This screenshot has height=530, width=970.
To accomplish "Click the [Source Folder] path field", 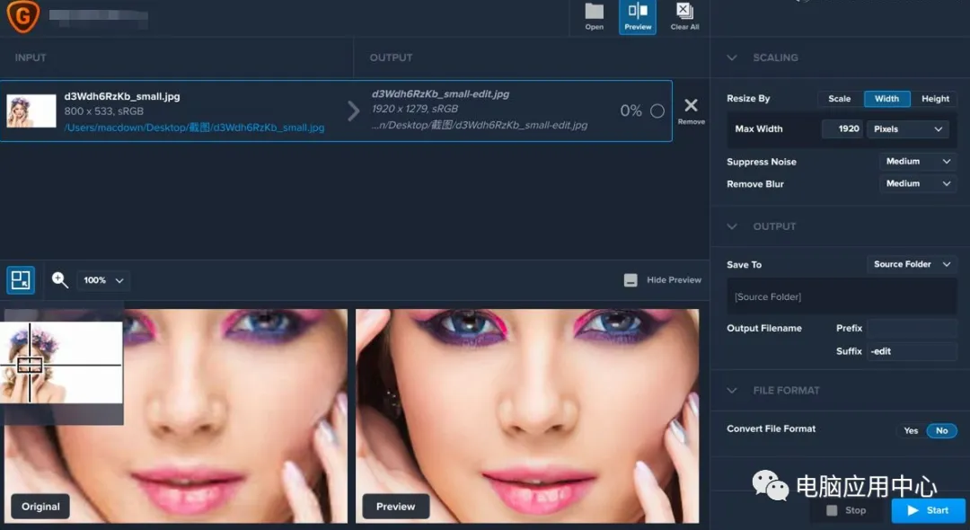I will pos(842,296).
